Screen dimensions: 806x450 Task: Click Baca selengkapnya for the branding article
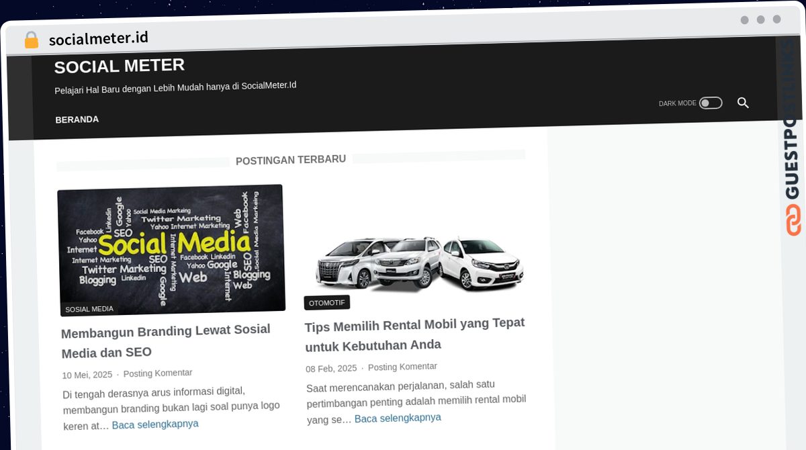pos(155,424)
